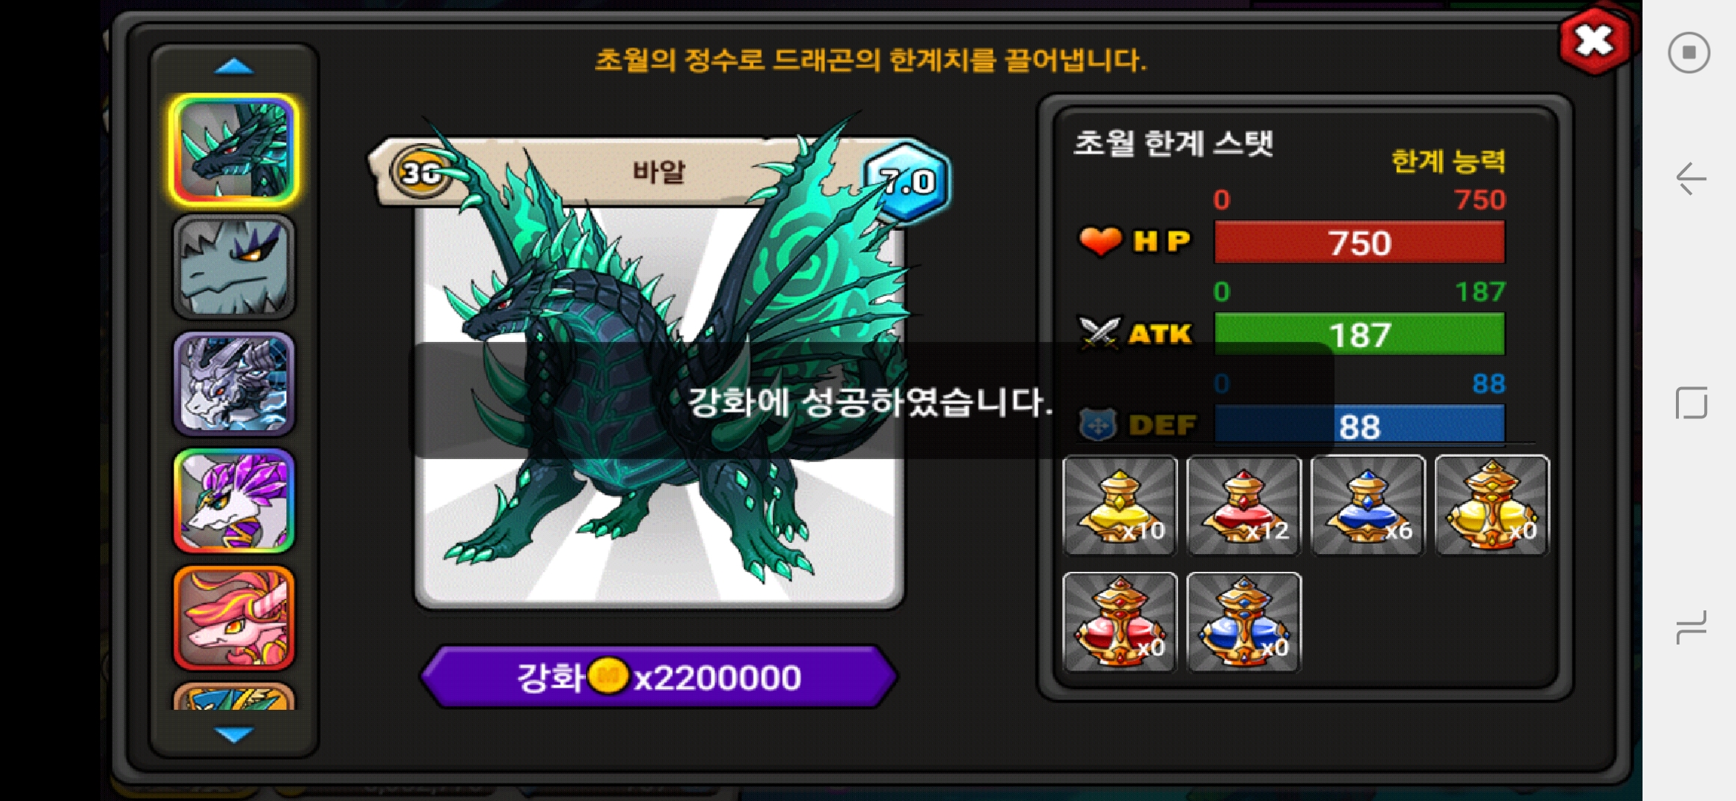Select the blue essence potion x6
The height and width of the screenshot is (801, 1736).
click(x=1368, y=505)
